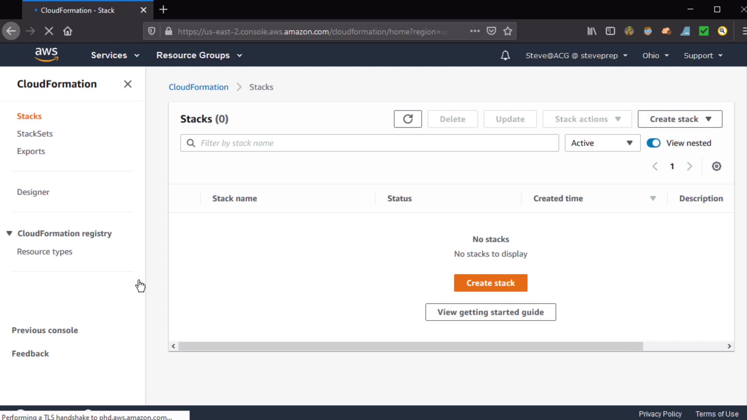Open the Resource Groups menu
The width and height of the screenshot is (747, 420).
(199, 56)
